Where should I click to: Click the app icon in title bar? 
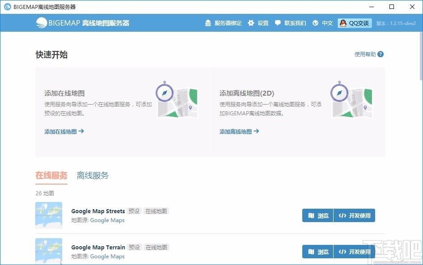click(8, 7)
